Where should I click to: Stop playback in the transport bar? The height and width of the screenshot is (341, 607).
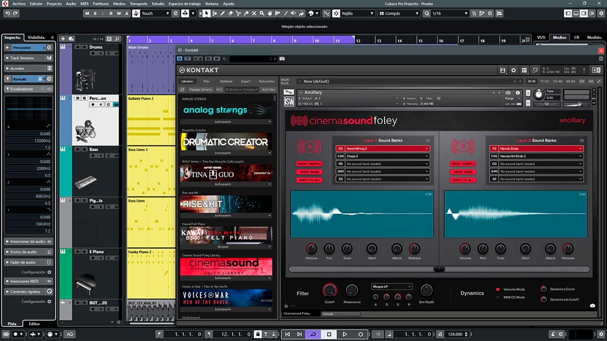[x=329, y=334]
